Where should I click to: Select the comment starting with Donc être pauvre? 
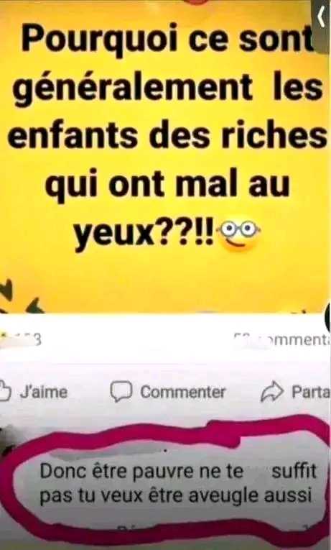[178, 483]
